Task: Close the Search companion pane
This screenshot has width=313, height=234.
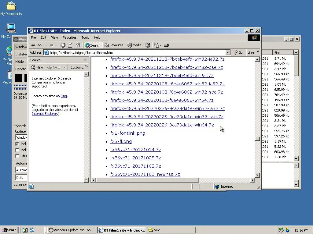Action: [85, 60]
